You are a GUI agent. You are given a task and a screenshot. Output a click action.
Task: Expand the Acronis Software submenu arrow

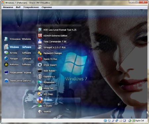click(x=33, y=53)
